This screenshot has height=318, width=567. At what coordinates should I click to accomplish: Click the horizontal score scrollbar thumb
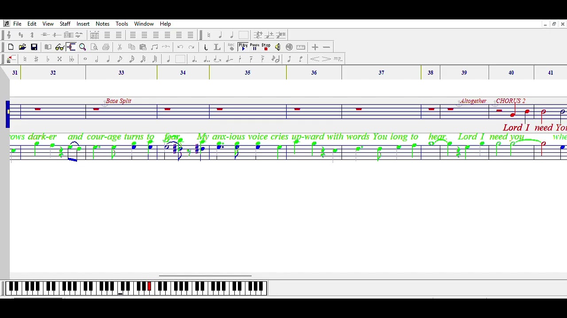(x=205, y=276)
